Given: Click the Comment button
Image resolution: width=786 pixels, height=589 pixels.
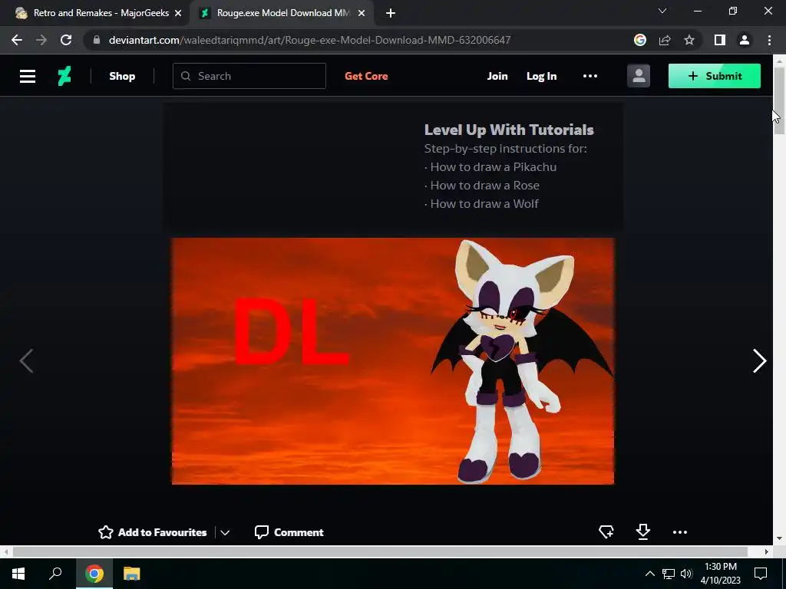Looking at the screenshot, I should pyautogui.click(x=289, y=532).
